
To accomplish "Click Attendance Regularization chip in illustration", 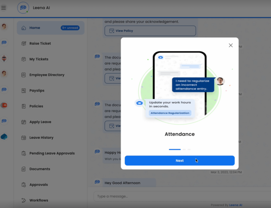I will pos(170,113).
